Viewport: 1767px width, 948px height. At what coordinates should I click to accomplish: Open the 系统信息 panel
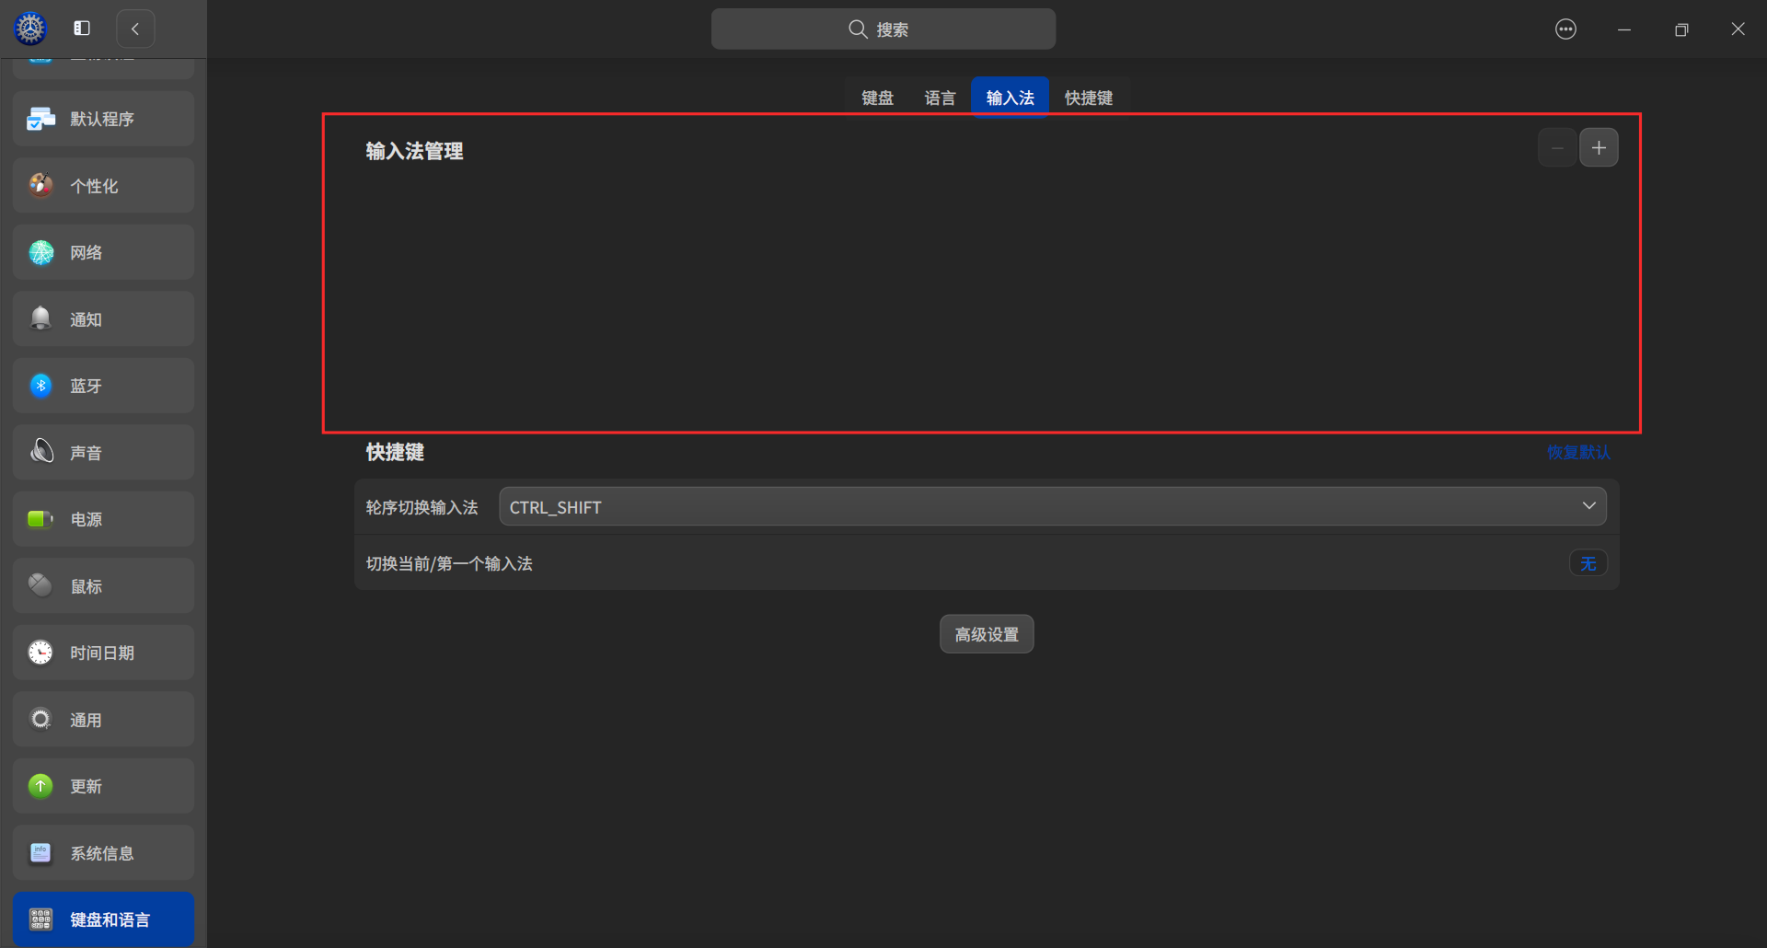click(x=102, y=852)
